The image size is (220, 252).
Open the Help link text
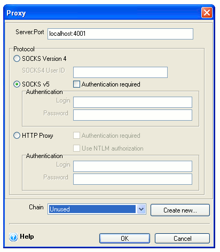tap(27, 237)
